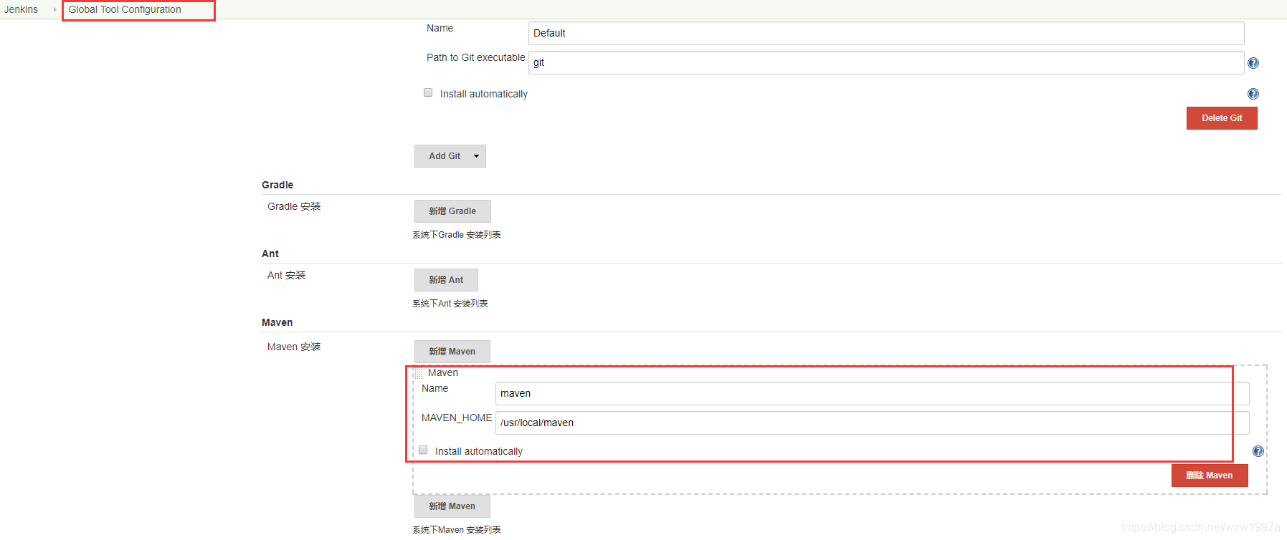Click the Ant 安装 label

point(286,275)
